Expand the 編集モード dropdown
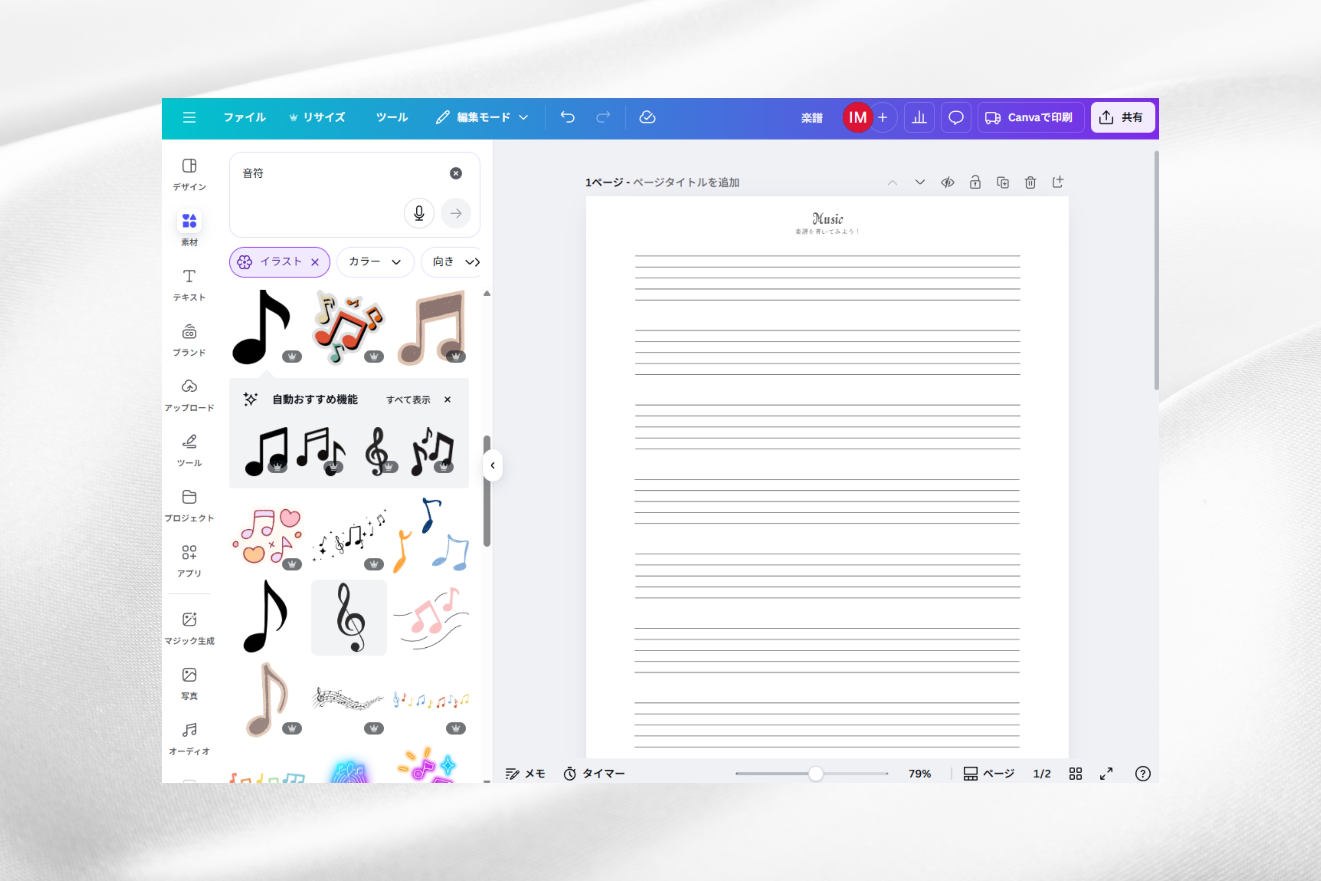 [x=483, y=117]
